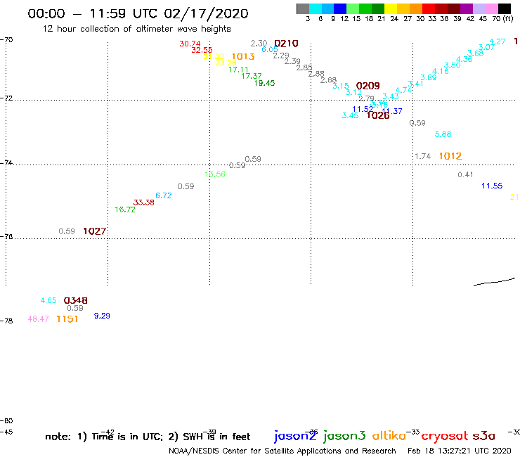Image resolution: width=520 pixels, height=457 pixels.
Task: Click the black swatch ending the legend
Action: coord(504,9)
